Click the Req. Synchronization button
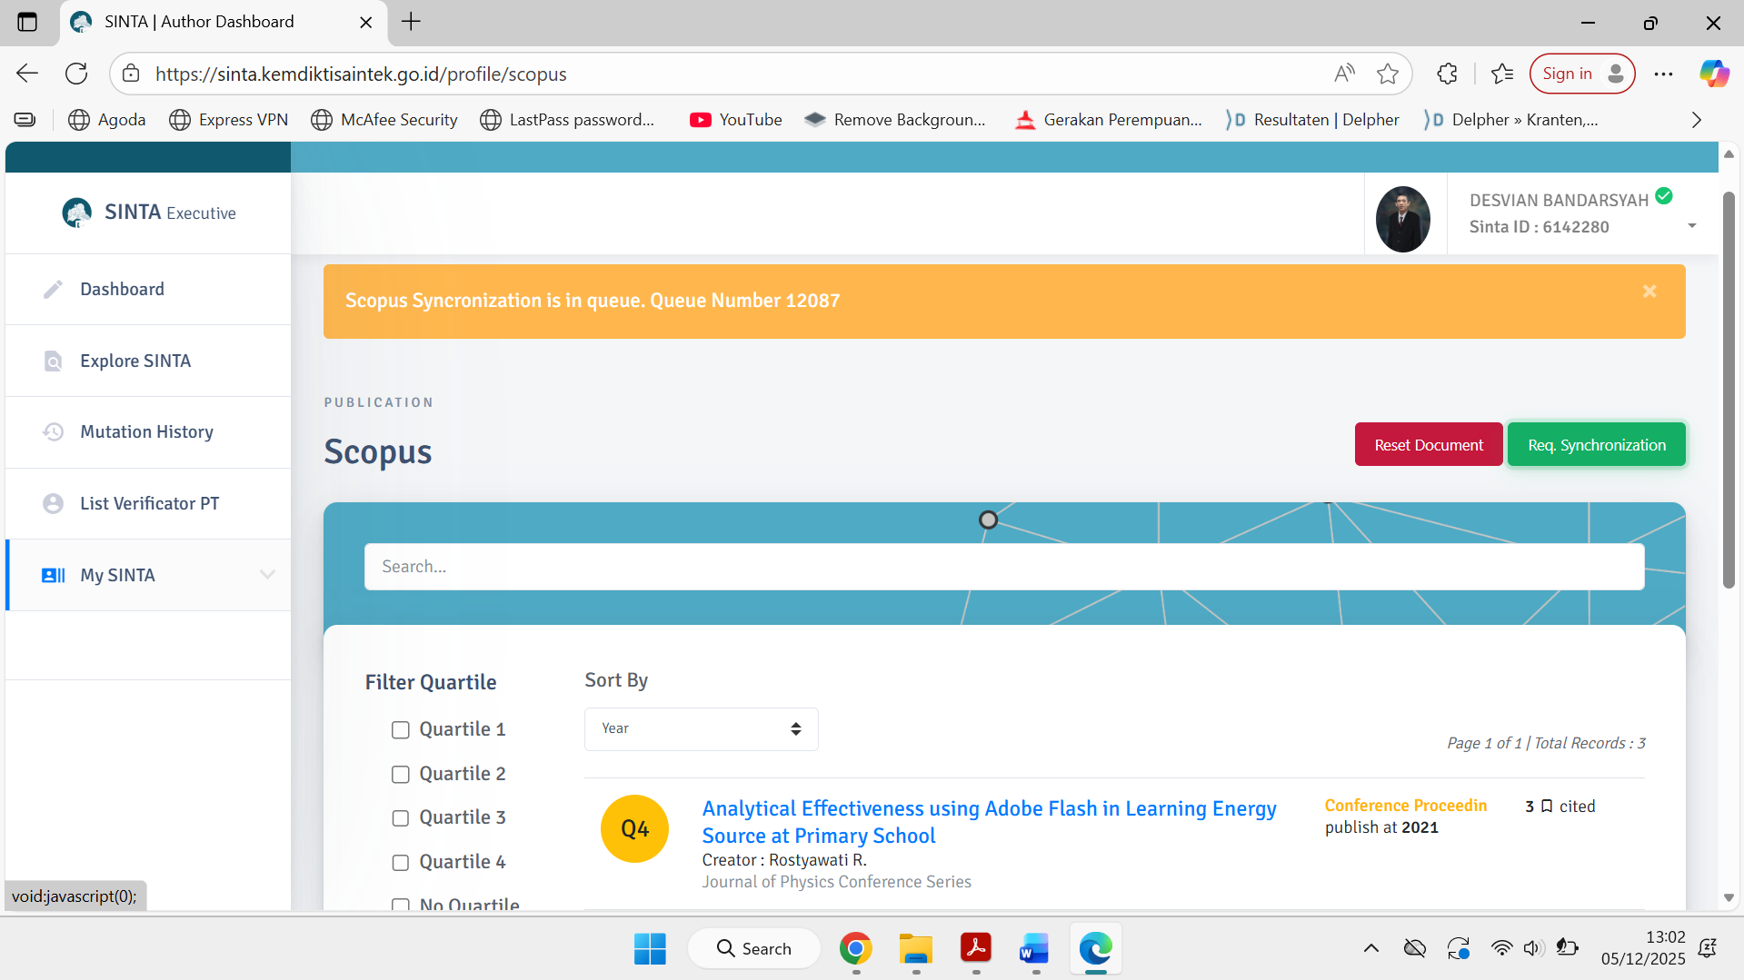The width and height of the screenshot is (1744, 980). click(1596, 445)
